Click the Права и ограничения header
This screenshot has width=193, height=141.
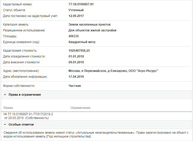(25, 95)
